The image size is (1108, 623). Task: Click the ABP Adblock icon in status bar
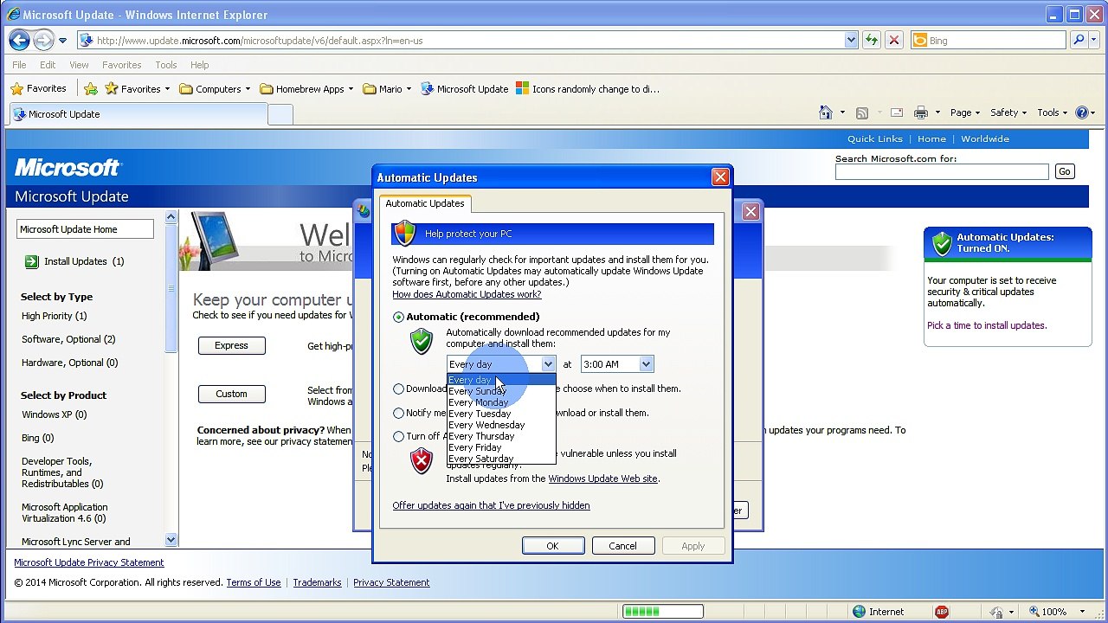pos(942,612)
